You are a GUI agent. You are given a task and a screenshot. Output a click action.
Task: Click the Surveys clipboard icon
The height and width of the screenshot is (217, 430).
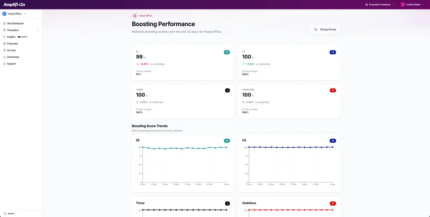(x=4, y=50)
